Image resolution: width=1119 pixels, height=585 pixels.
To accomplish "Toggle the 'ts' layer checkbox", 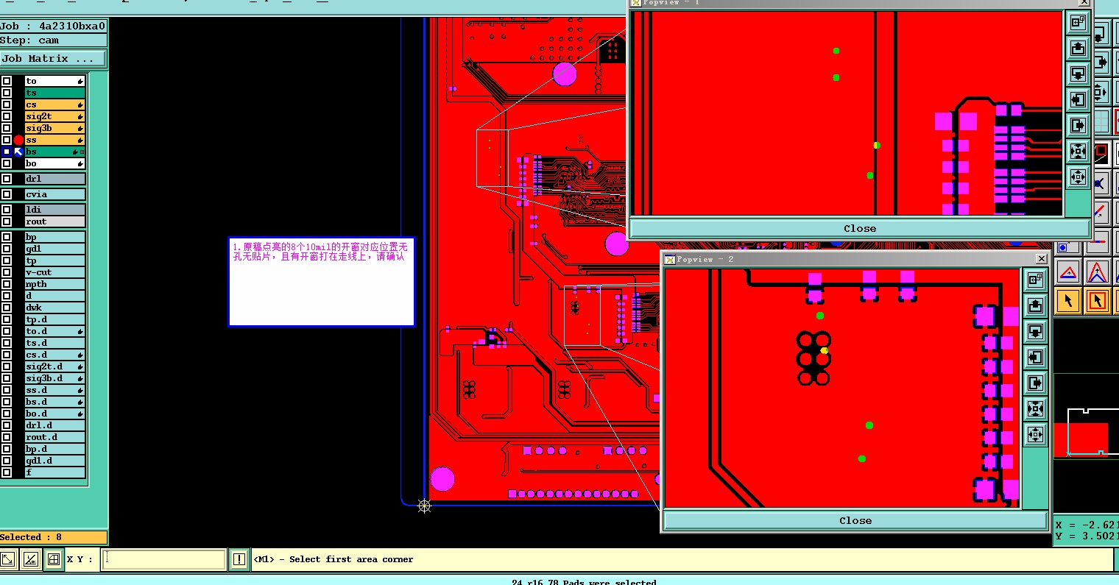I will point(7,93).
